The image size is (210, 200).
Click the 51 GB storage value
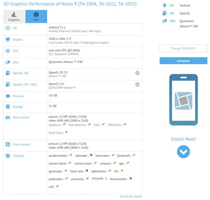pos(52,106)
